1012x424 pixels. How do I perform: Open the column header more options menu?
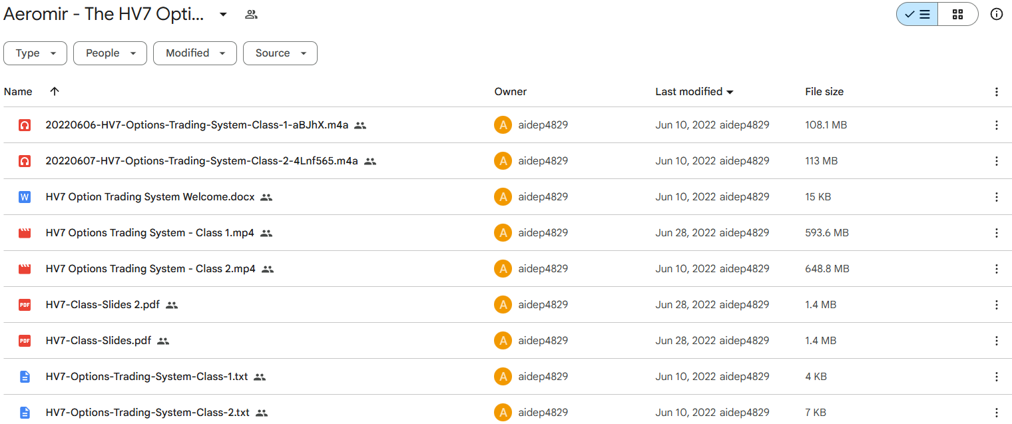pos(996,92)
